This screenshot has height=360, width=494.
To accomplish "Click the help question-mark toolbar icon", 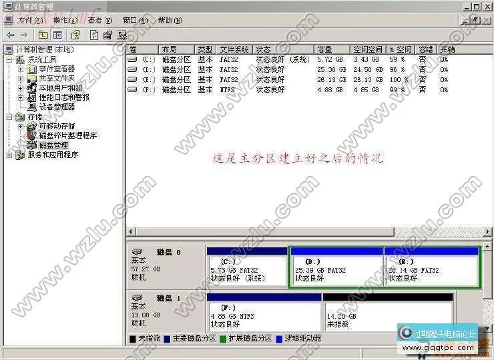I will 75,35.
